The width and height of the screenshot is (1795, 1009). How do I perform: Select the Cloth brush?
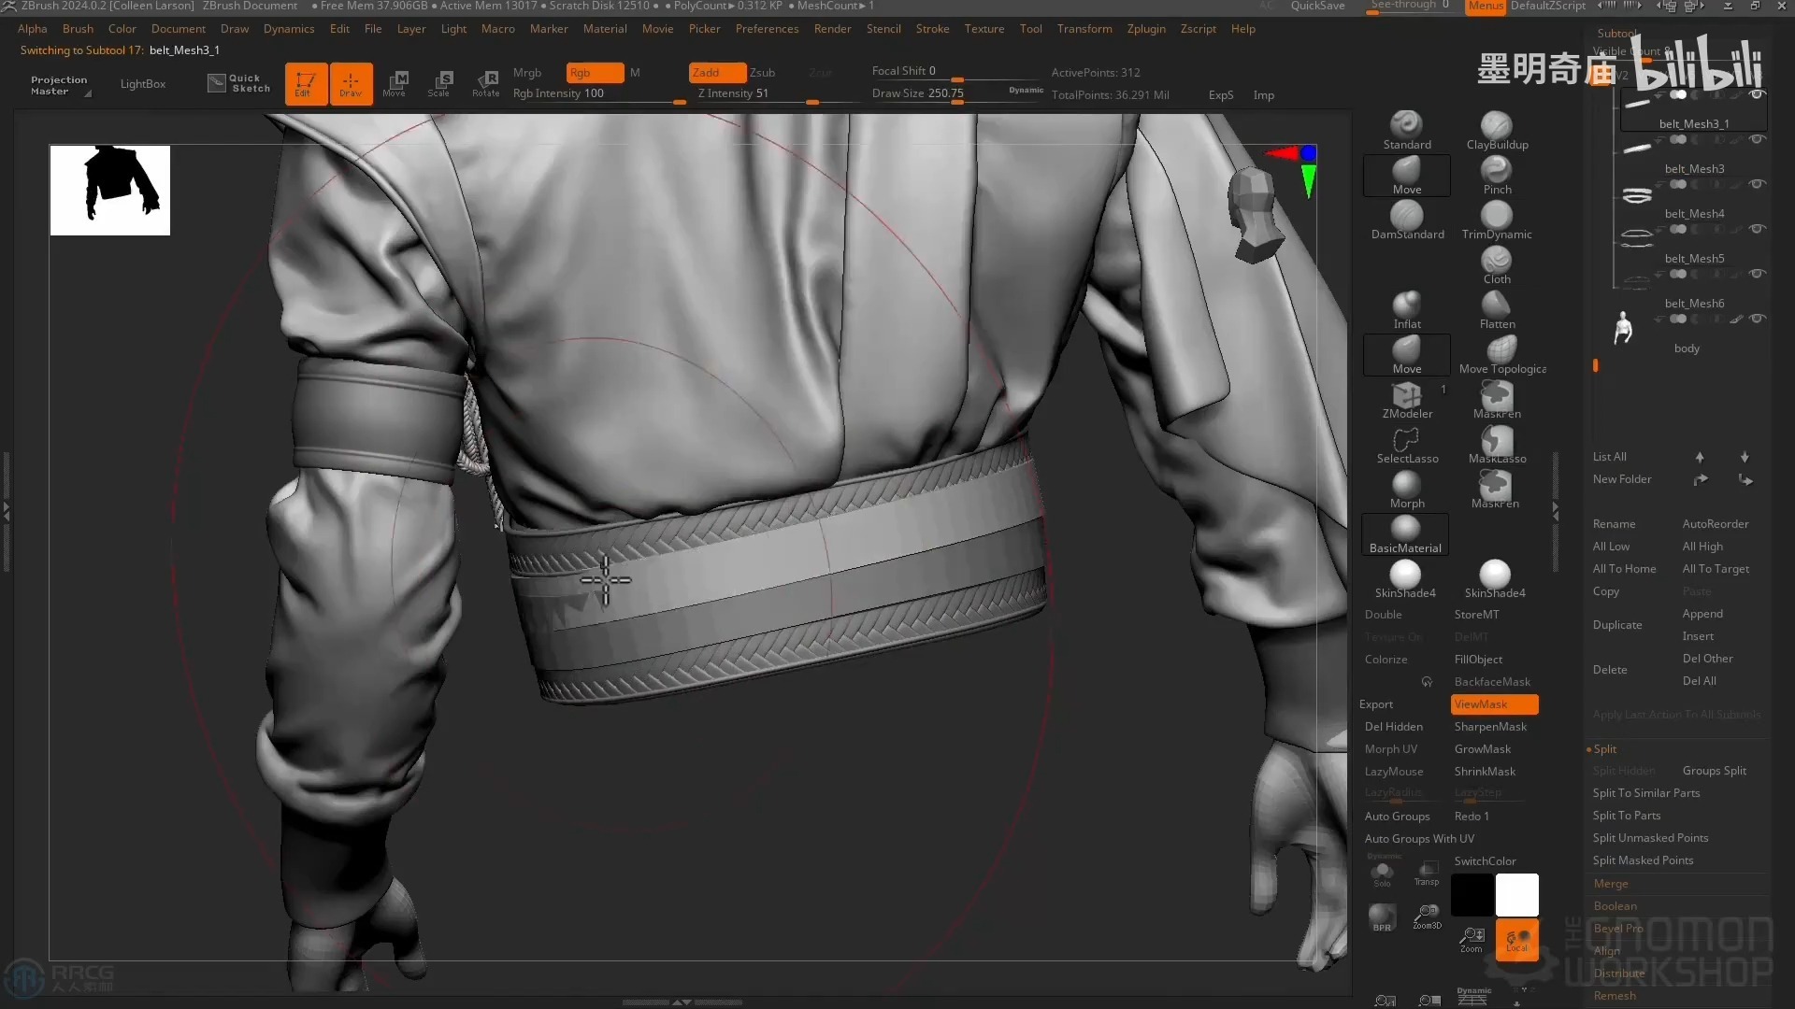pyautogui.click(x=1497, y=264)
